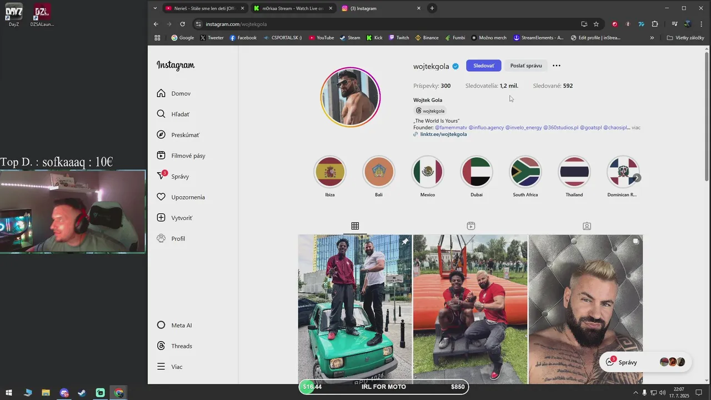Viewport: 711px width, 400px height.
Task: Open Kick bookmark
Action: pyautogui.click(x=374, y=38)
